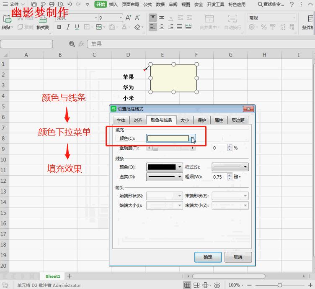The width and height of the screenshot is (315, 289).
Task: Click the normal view icon in status bar
Action: coord(187,285)
